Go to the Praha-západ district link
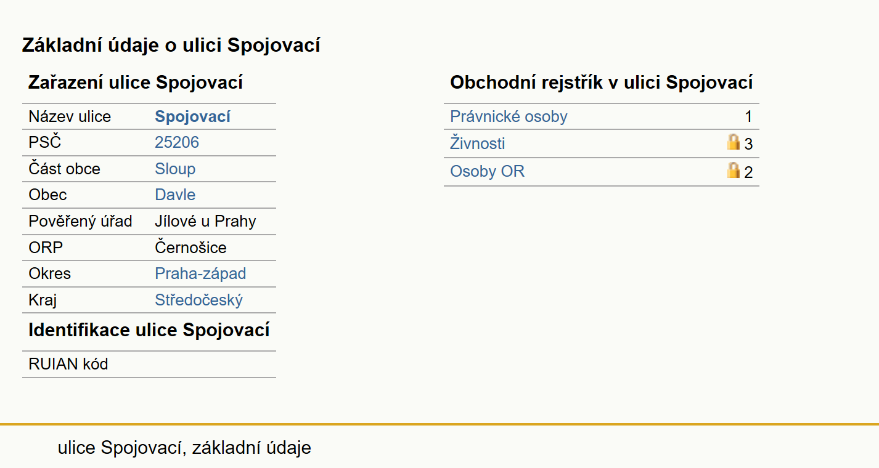 tap(200, 273)
